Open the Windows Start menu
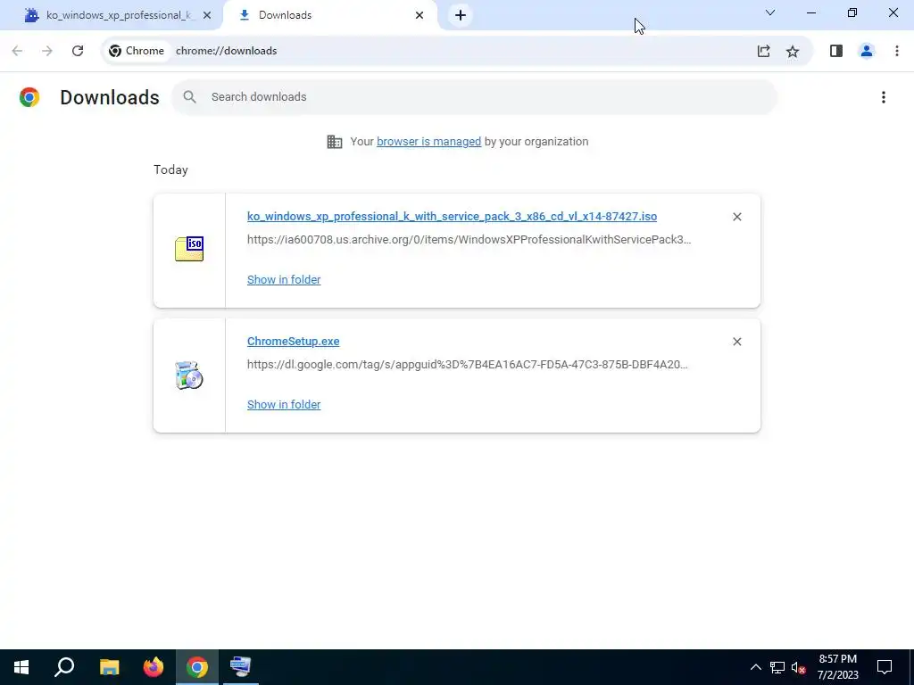Screen dimensions: 914x685 coord(21,667)
